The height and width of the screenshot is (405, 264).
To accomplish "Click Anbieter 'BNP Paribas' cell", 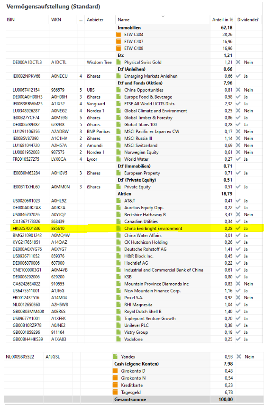I will tap(98, 131).
